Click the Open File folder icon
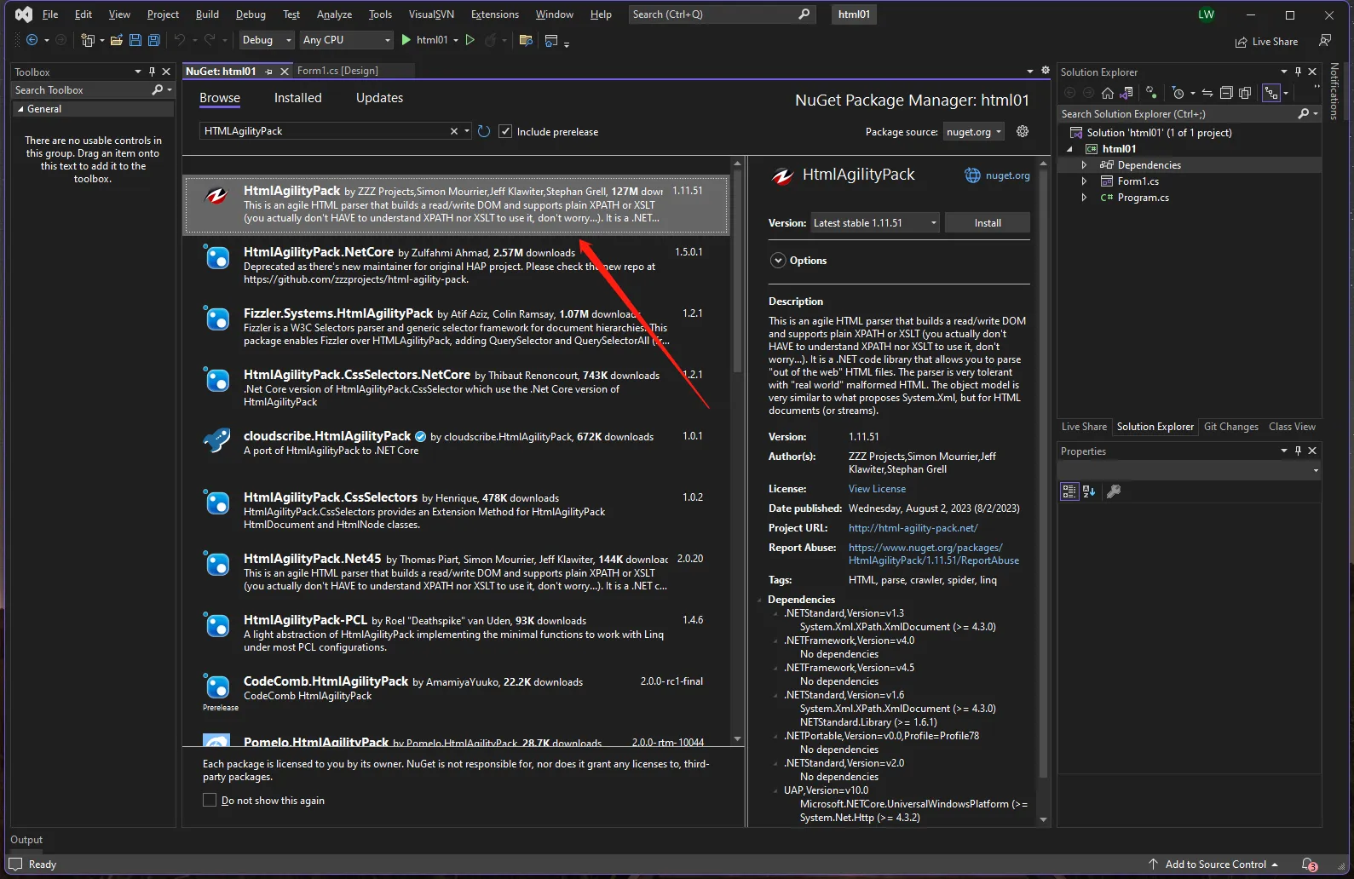This screenshot has width=1354, height=879. 117,40
